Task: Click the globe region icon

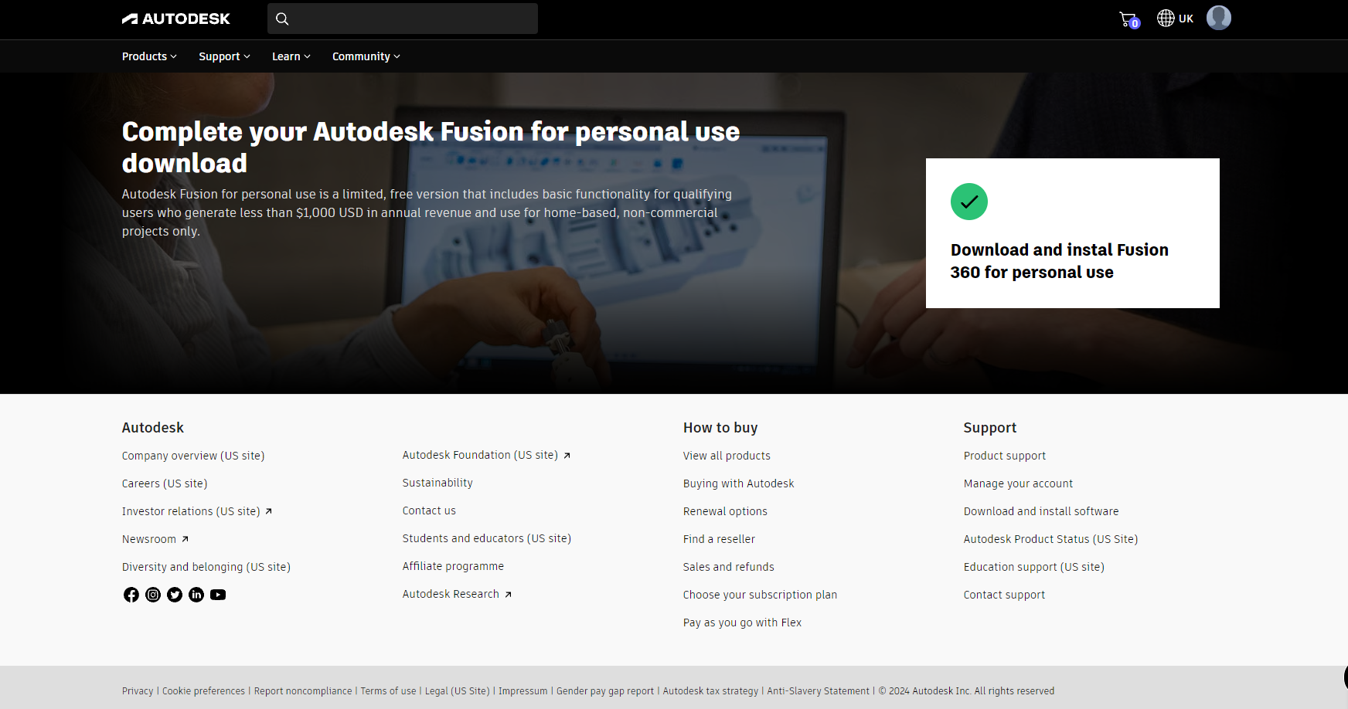Action: pos(1166,18)
